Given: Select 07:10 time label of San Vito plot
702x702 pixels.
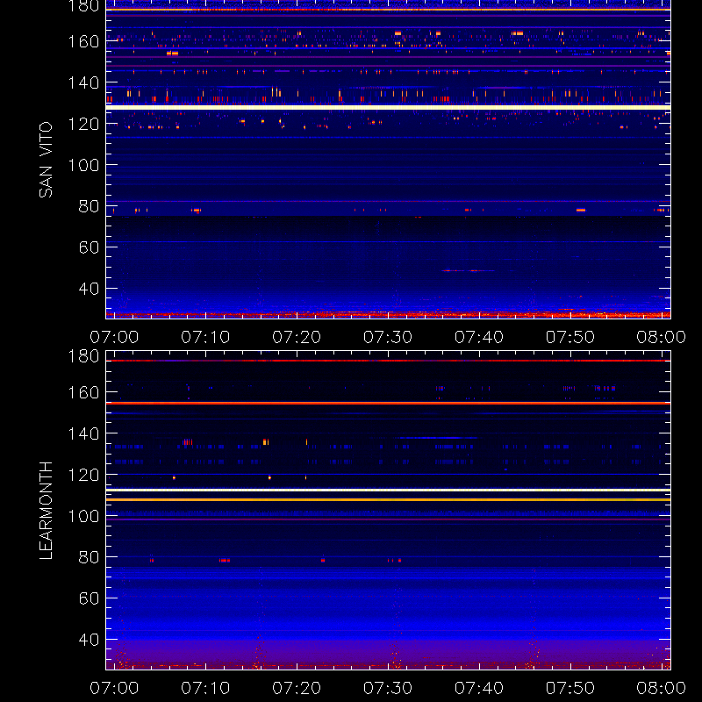Looking at the screenshot, I should (x=205, y=337).
